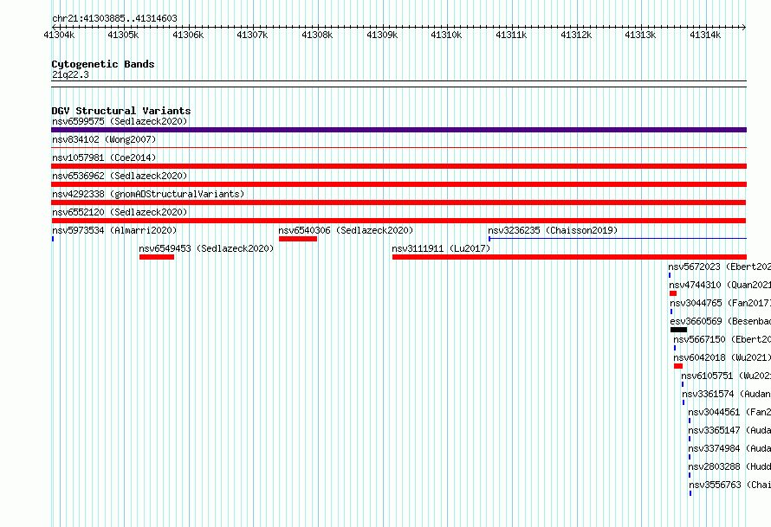Select the 21q22.3 band label
Viewport: 771px width, 527px height.
coord(70,74)
